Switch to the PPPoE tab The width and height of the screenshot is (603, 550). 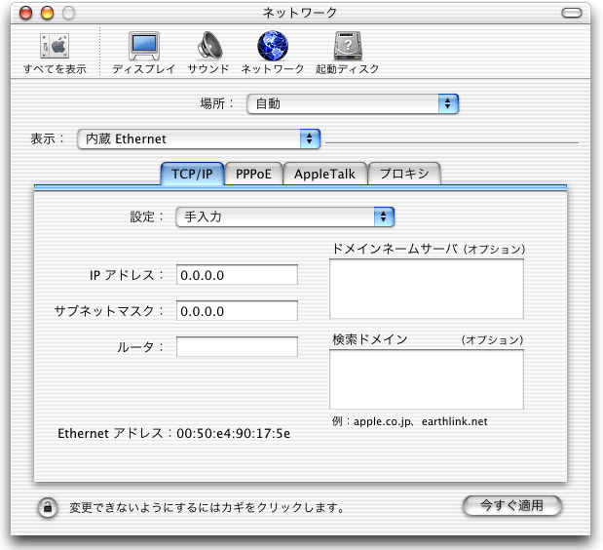[x=253, y=174]
